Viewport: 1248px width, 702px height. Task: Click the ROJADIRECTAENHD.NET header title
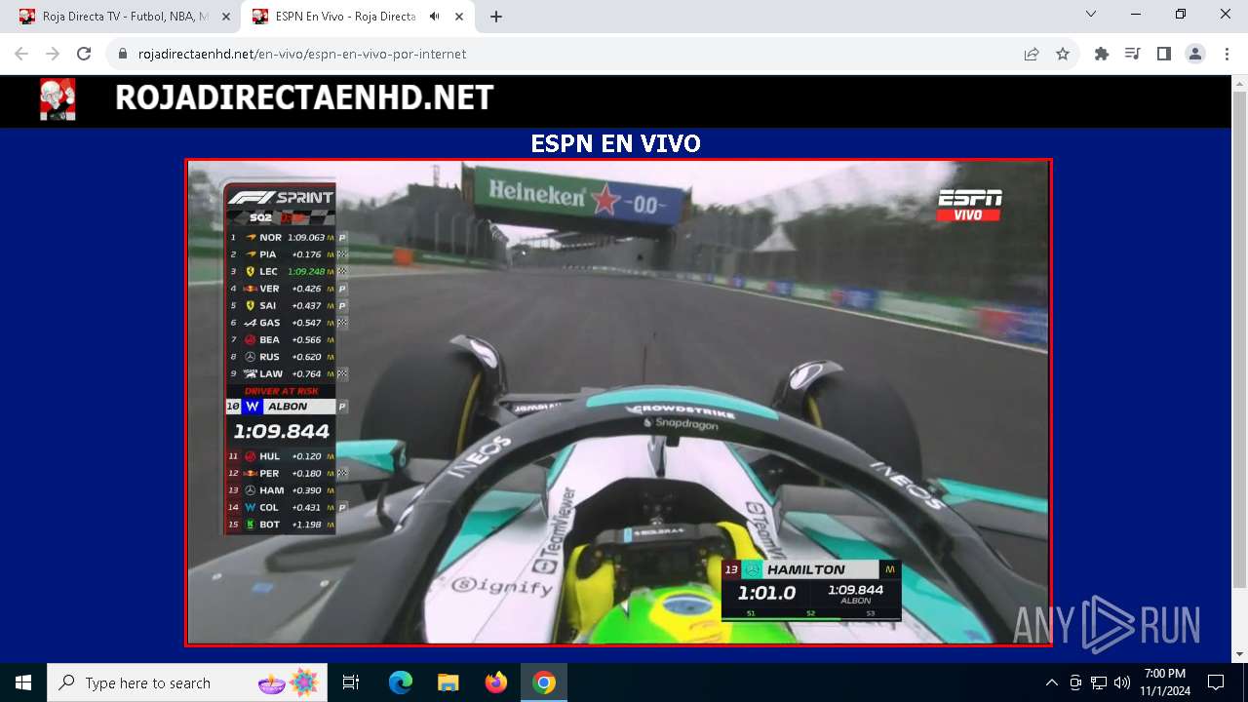304,97
